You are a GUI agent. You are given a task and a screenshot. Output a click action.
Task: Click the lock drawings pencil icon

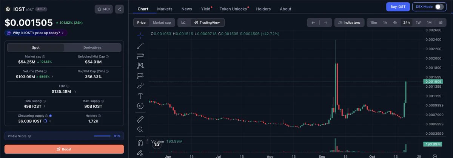click(x=140, y=153)
